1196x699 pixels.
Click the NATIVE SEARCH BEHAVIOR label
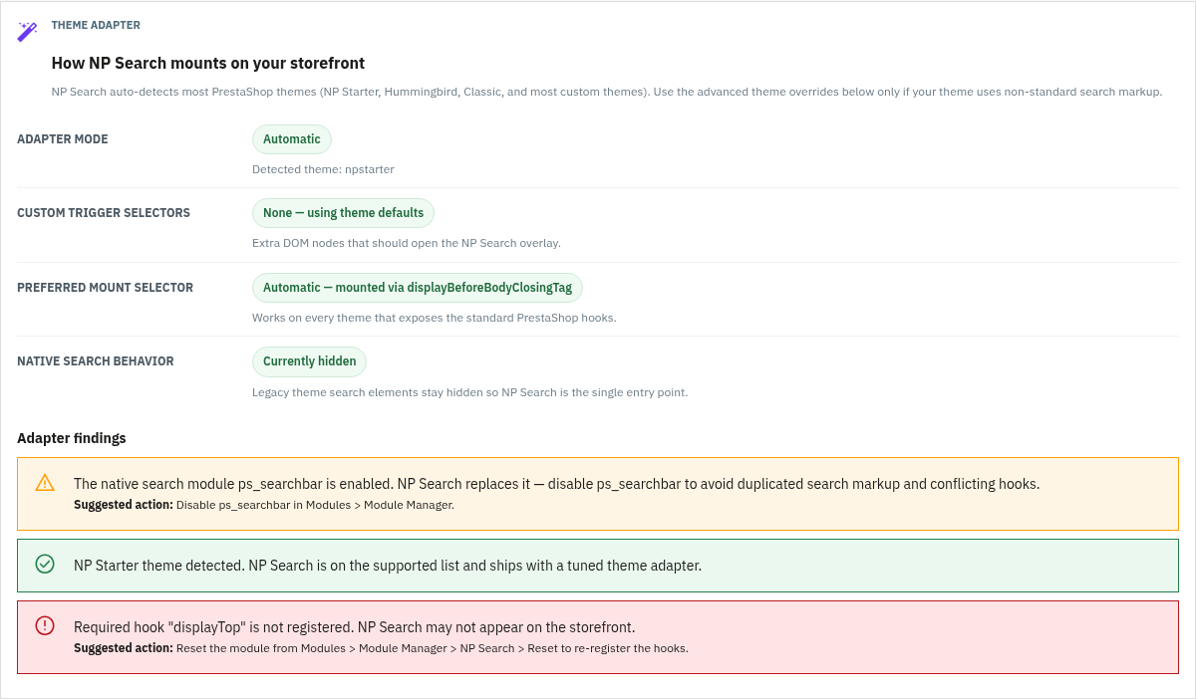pyautogui.click(x=96, y=361)
